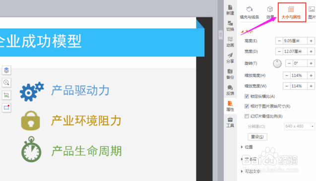The height and width of the screenshot is (181, 316).
Task: Select the text 产业环境阻力
Action: coord(86,121)
